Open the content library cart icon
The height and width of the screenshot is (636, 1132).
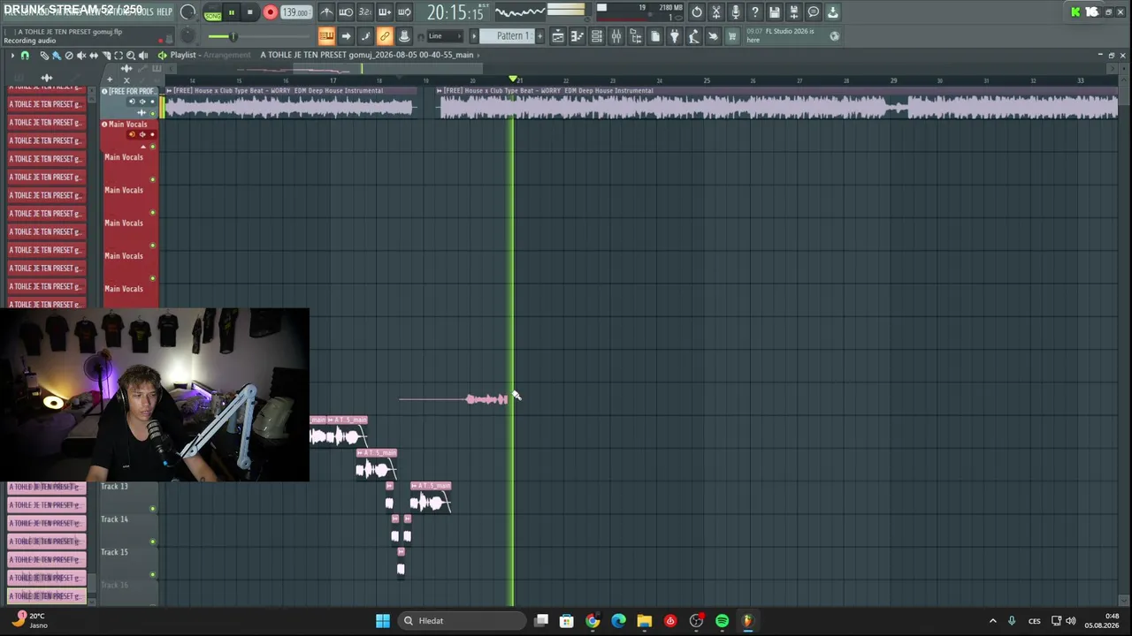pos(732,36)
